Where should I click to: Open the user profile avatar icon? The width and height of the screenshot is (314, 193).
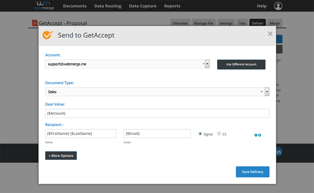[278, 6]
